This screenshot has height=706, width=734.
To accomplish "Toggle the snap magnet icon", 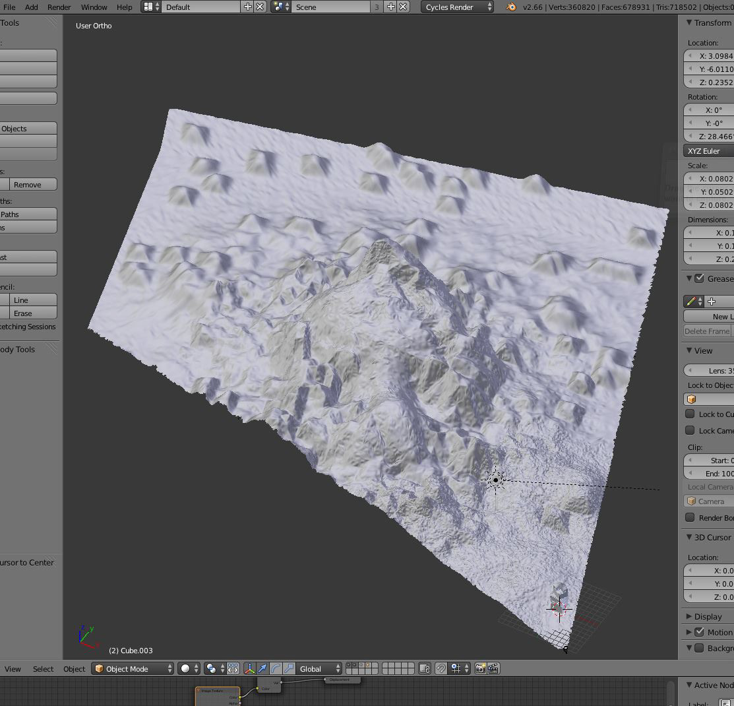I will pos(441,668).
